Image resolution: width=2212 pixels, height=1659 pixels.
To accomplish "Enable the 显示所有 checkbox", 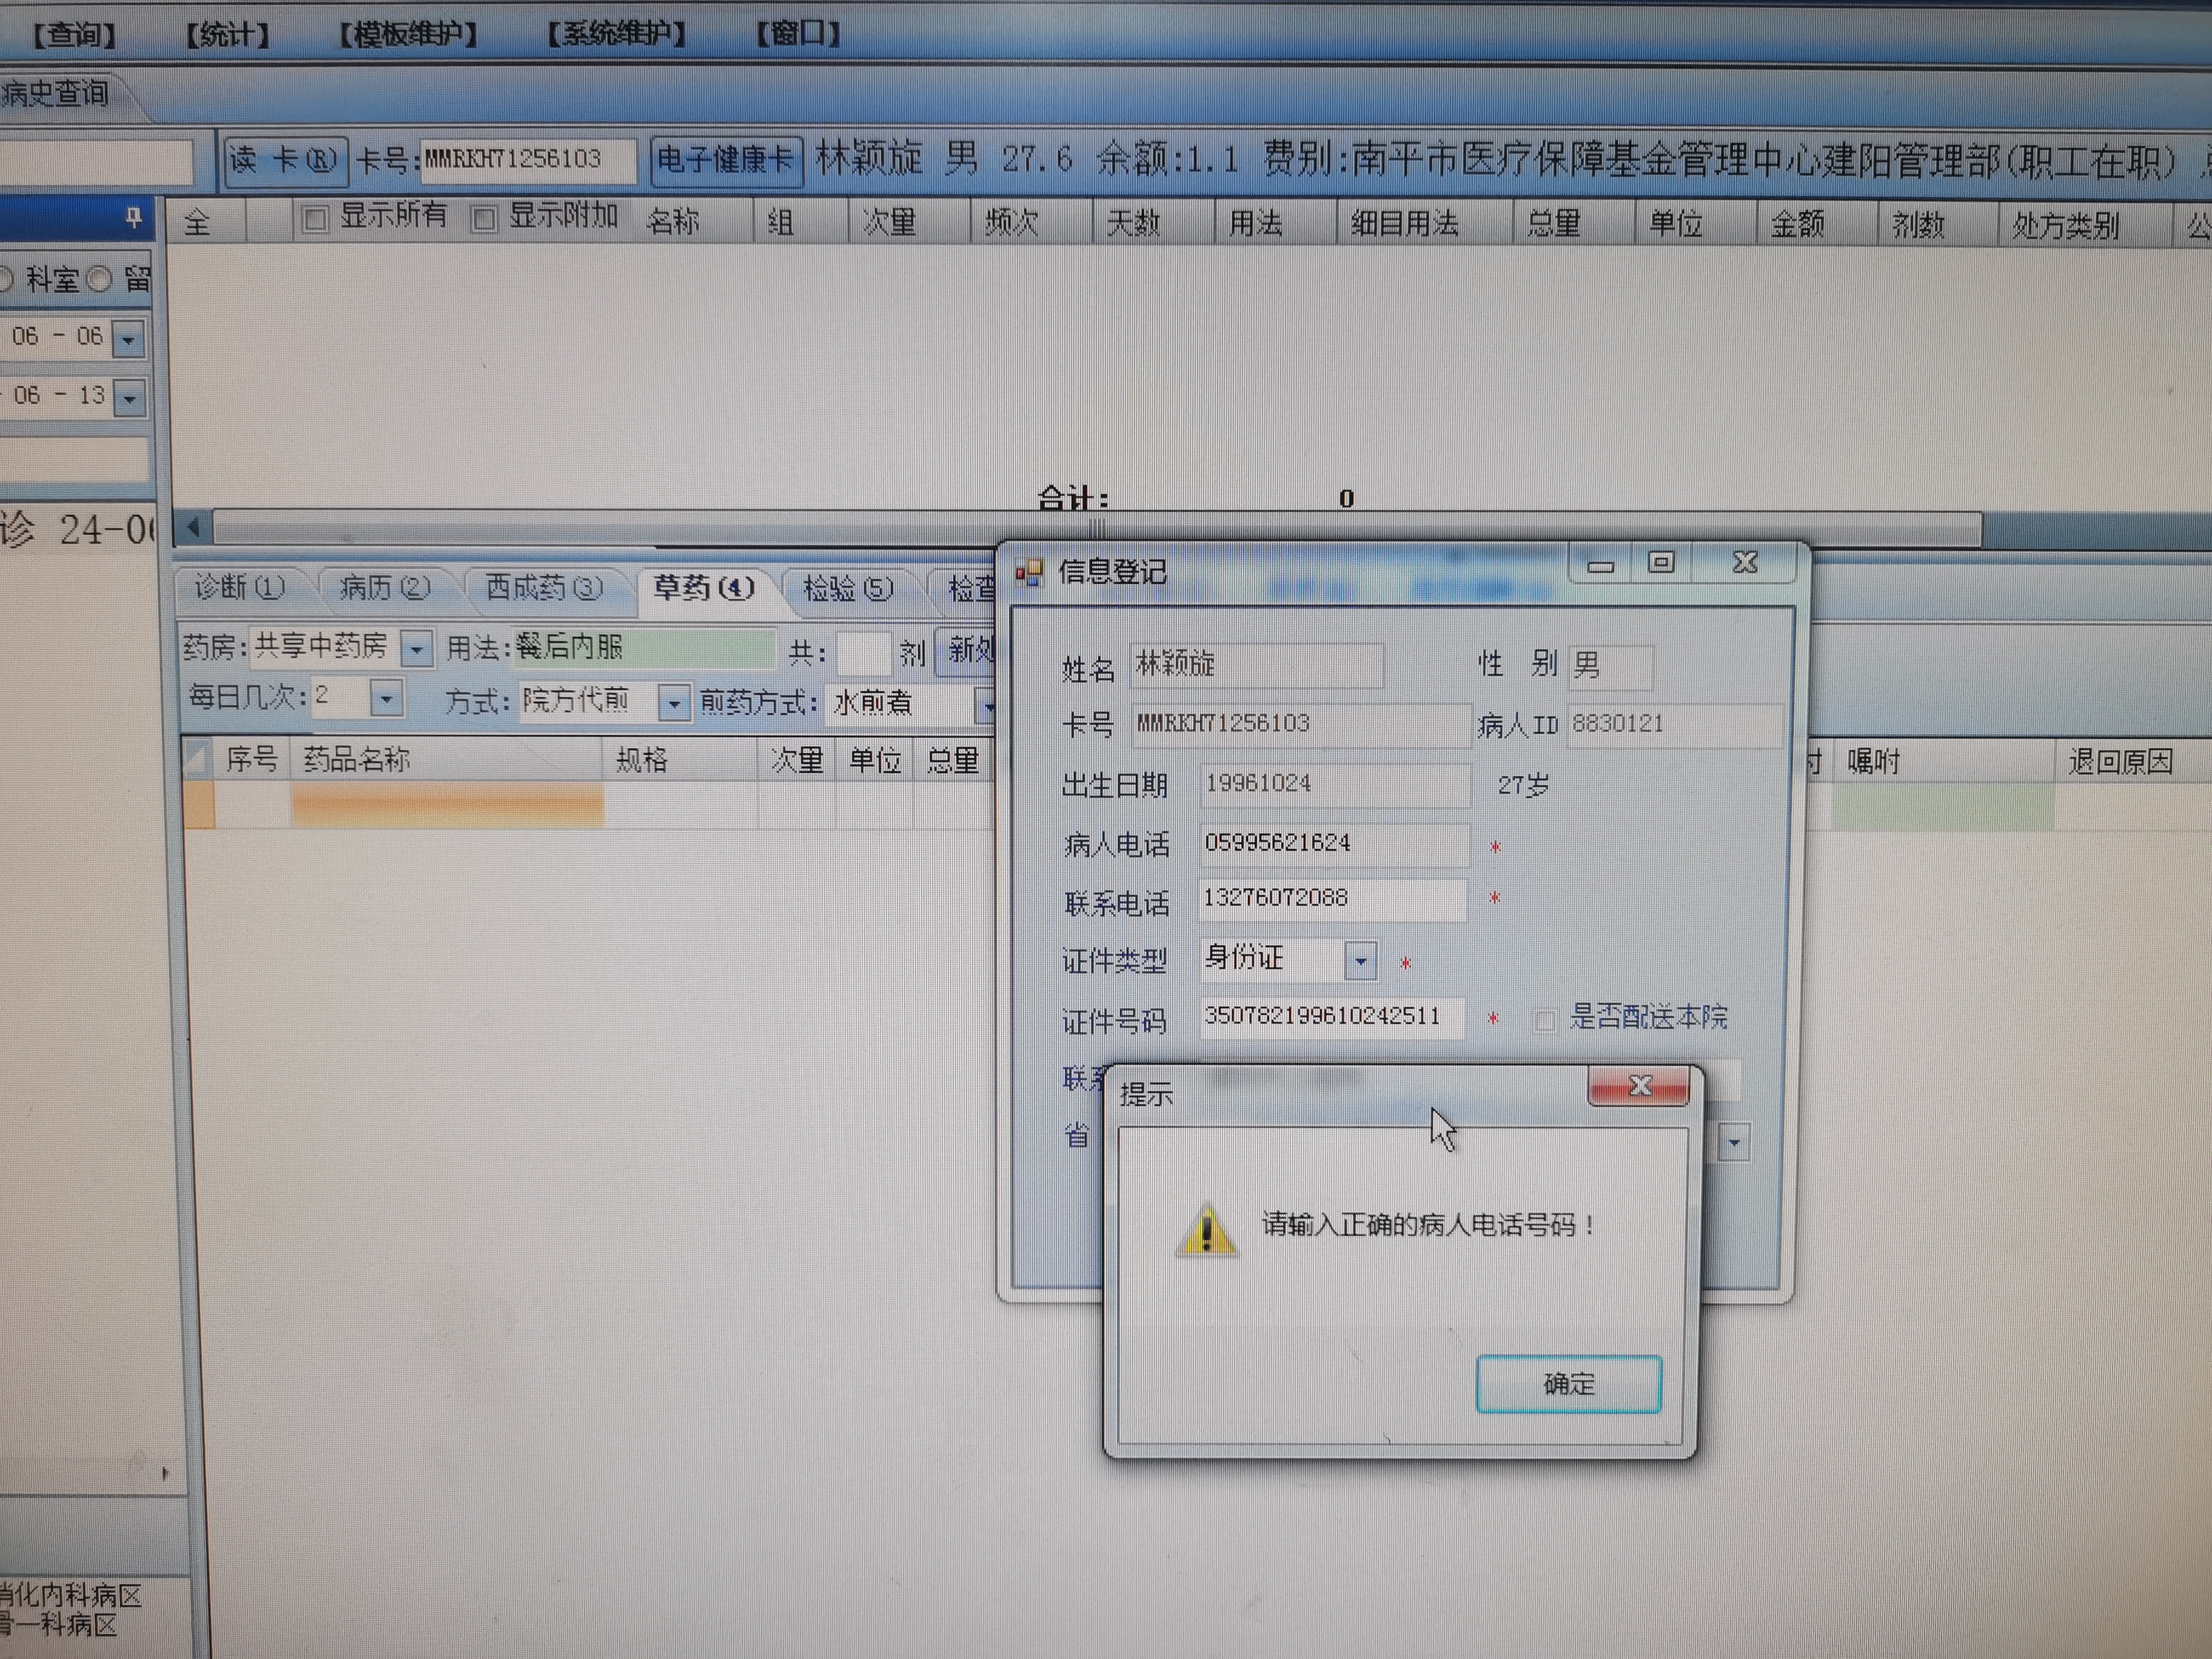I will point(315,219).
